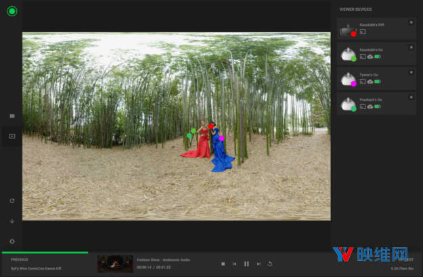Open settings via the gear icon
Screen dimensions: 423x277
(12, 241)
